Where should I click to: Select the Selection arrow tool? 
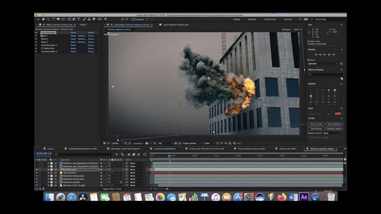point(38,19)
